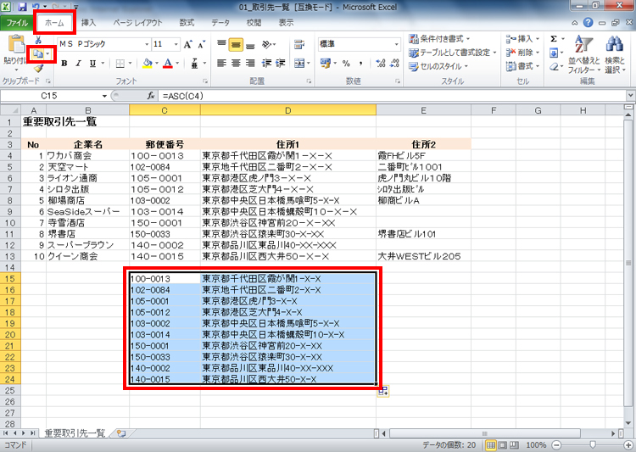Click 削除 delete cells button
The image size is (636, 452).
523,53
